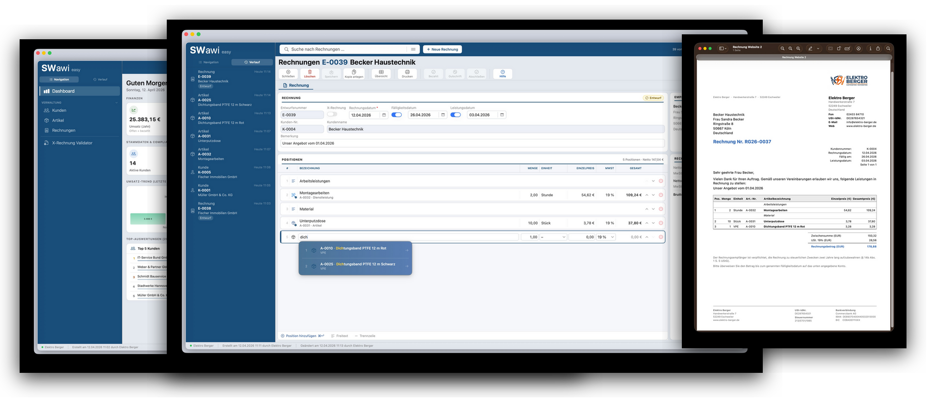
Task: Open the Einheit dropdown in row 5
Action: point(553,237)
